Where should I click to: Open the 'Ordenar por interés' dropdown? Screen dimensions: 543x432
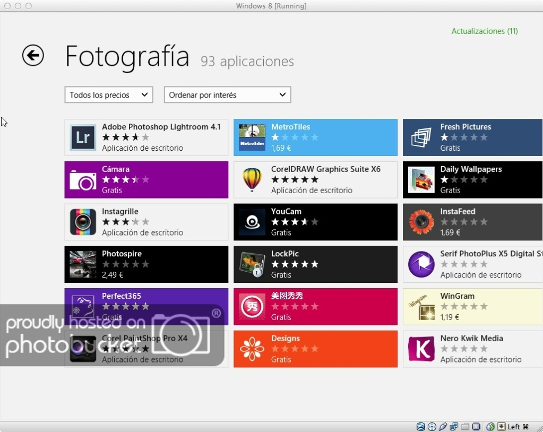pyautogui.click(x=227, y=95)
